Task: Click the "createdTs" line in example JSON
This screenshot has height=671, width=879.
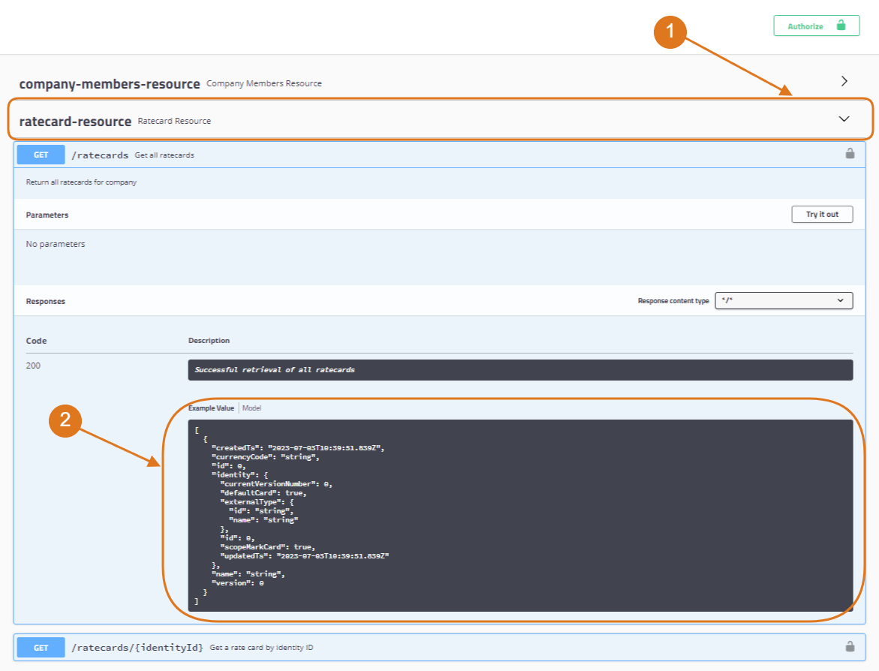Action: click(x=298, y=448)
